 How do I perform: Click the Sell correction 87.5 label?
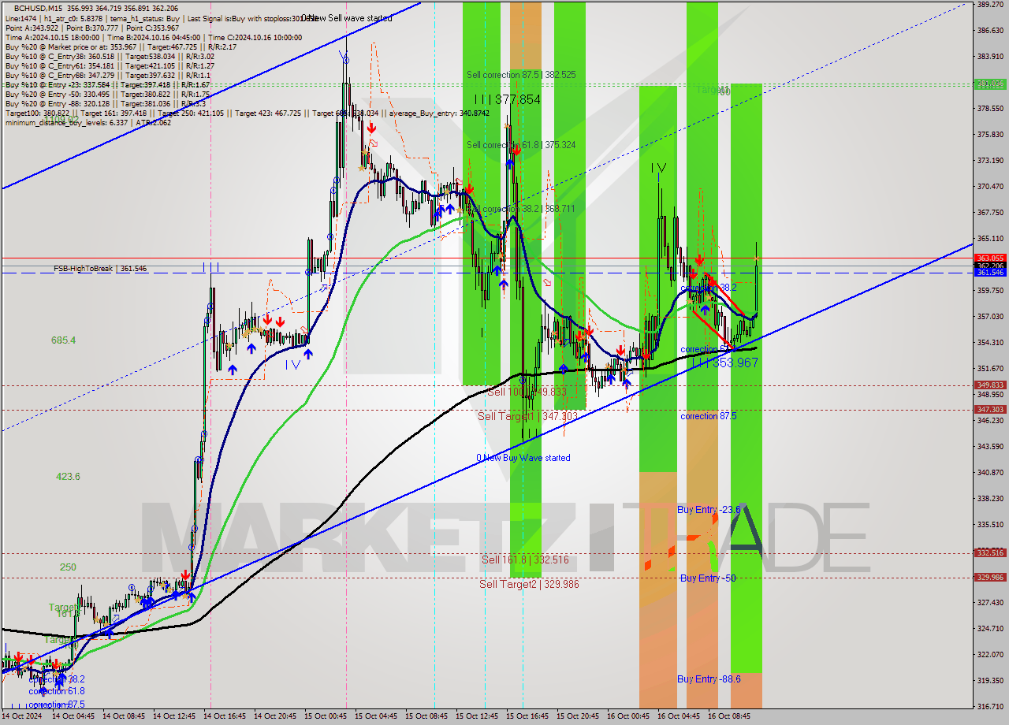[521, 75]
